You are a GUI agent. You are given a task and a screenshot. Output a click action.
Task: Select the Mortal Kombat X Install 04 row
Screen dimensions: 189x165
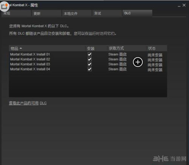pyautogui.click(x=88, y=69)
